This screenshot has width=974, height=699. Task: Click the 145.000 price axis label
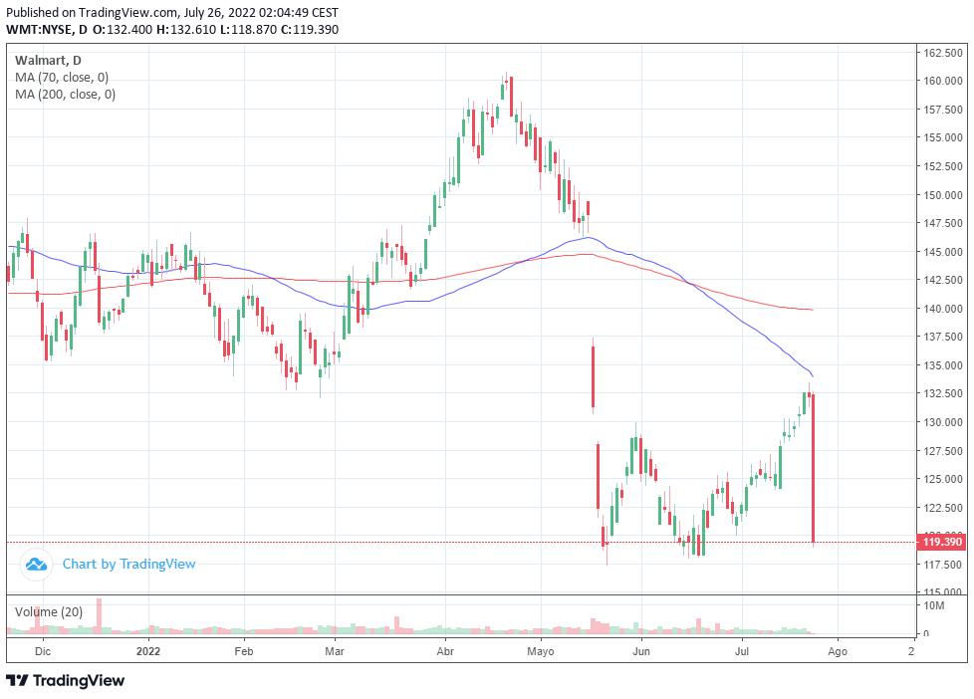point(943,252)
